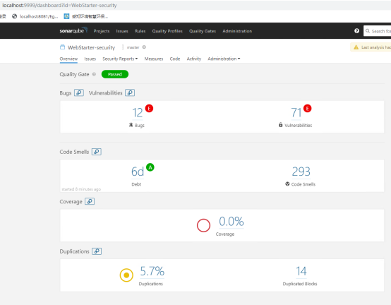Click the WebStarter-security project icon
The width and height of the screenshot is (391, 305).
(x=62, y=47)
